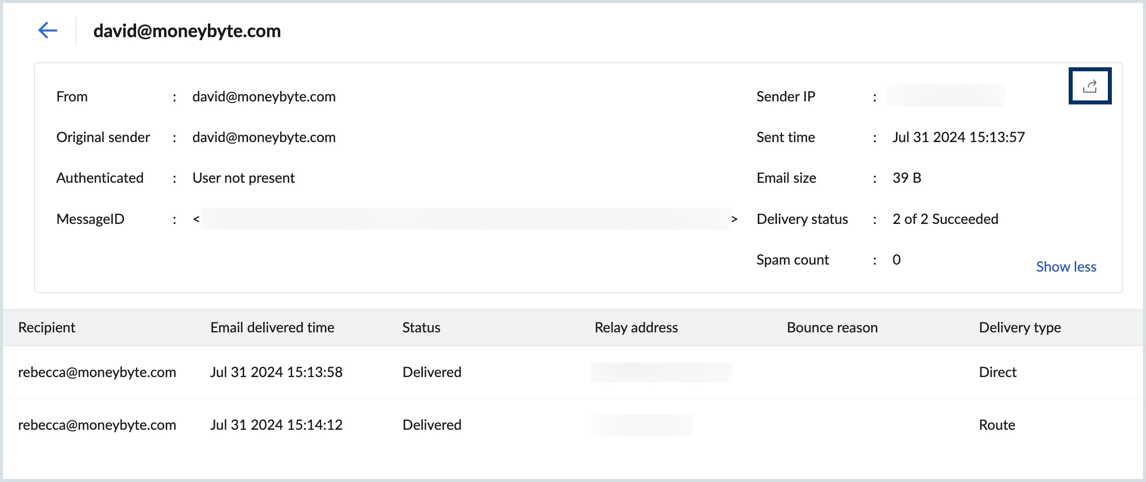This screenshot has height=482, width=1146.
Task: Click the blurred MessageID value
Action: pyautogui.click(x=465, y=219)
